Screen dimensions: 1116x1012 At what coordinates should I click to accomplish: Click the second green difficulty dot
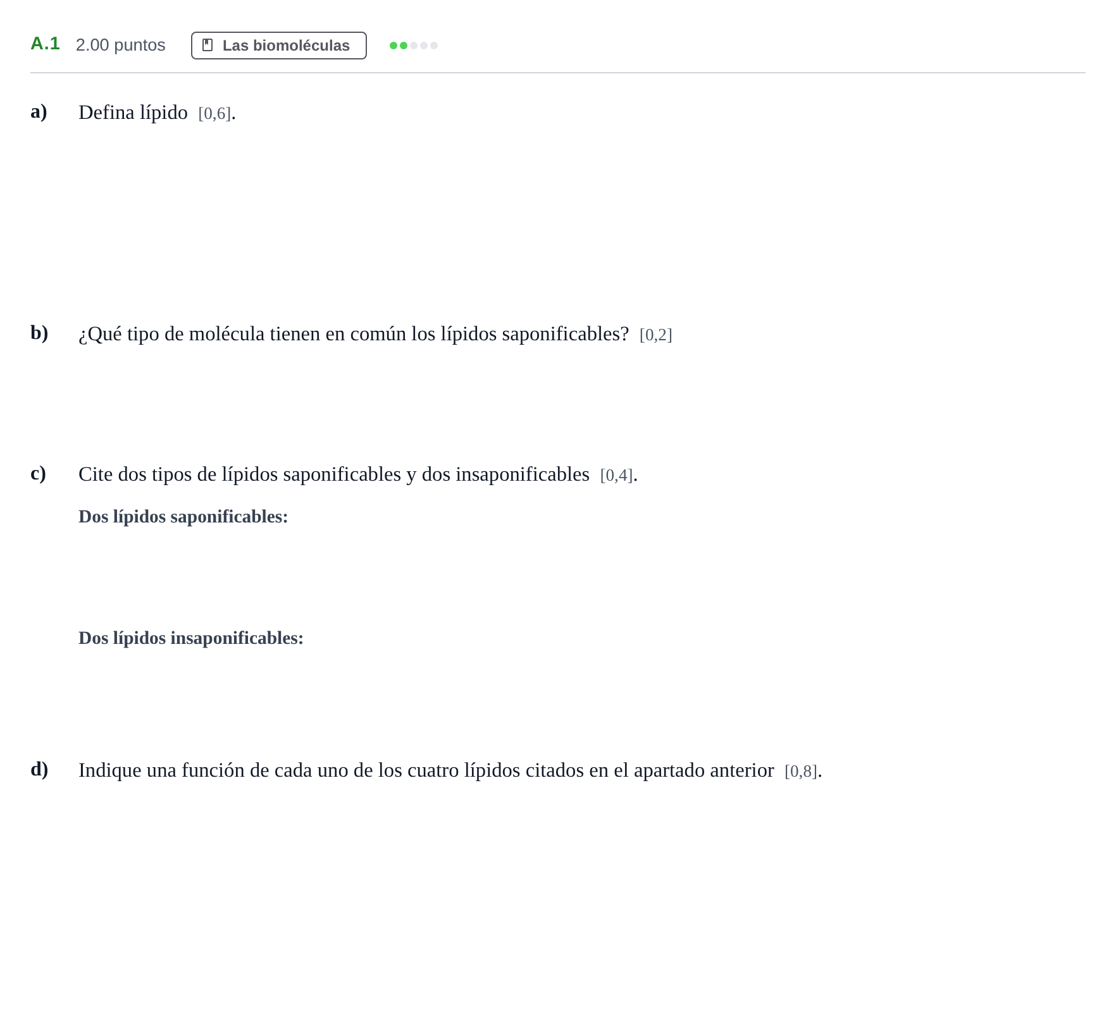404,46
